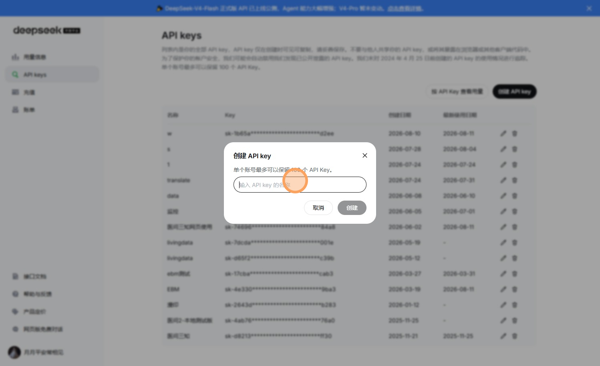Image resolution: width=600 pixels, height=366 pixels.
Task: Click the created date 2026-01-12
Action: tap(404, 305)
